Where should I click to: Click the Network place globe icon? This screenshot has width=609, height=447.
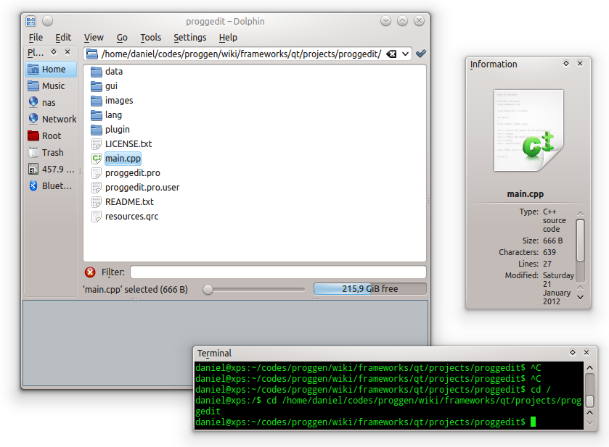click(33, 119)
